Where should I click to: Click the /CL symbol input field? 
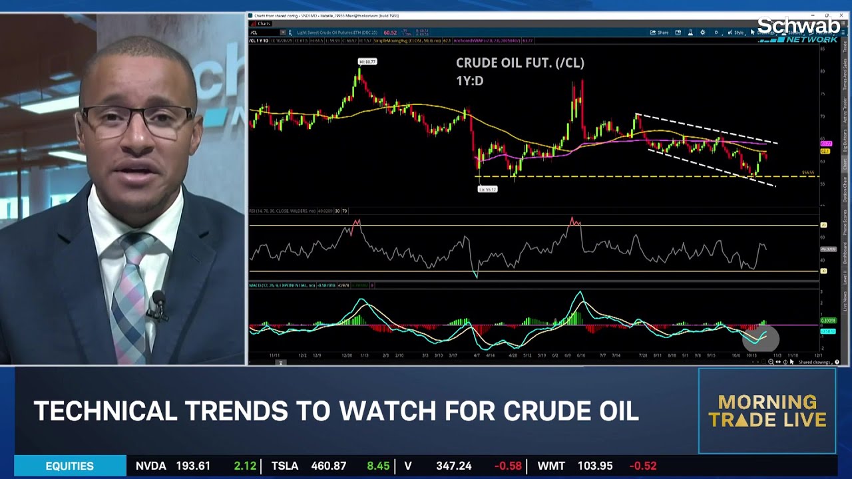264,33
